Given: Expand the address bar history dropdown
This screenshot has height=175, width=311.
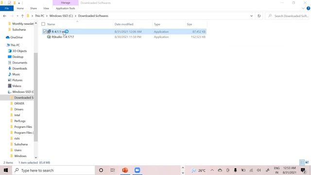Looking at the screenshot, I should [251, 16].
